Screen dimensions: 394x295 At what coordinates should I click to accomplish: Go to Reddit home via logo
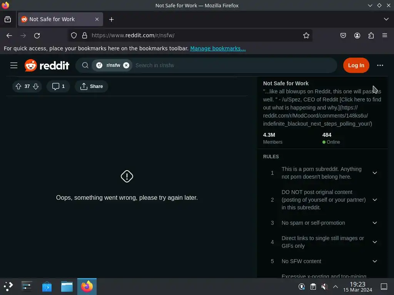tap(47, 65)
